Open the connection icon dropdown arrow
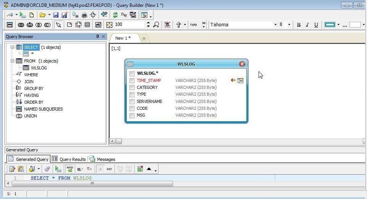 (16, 15)
